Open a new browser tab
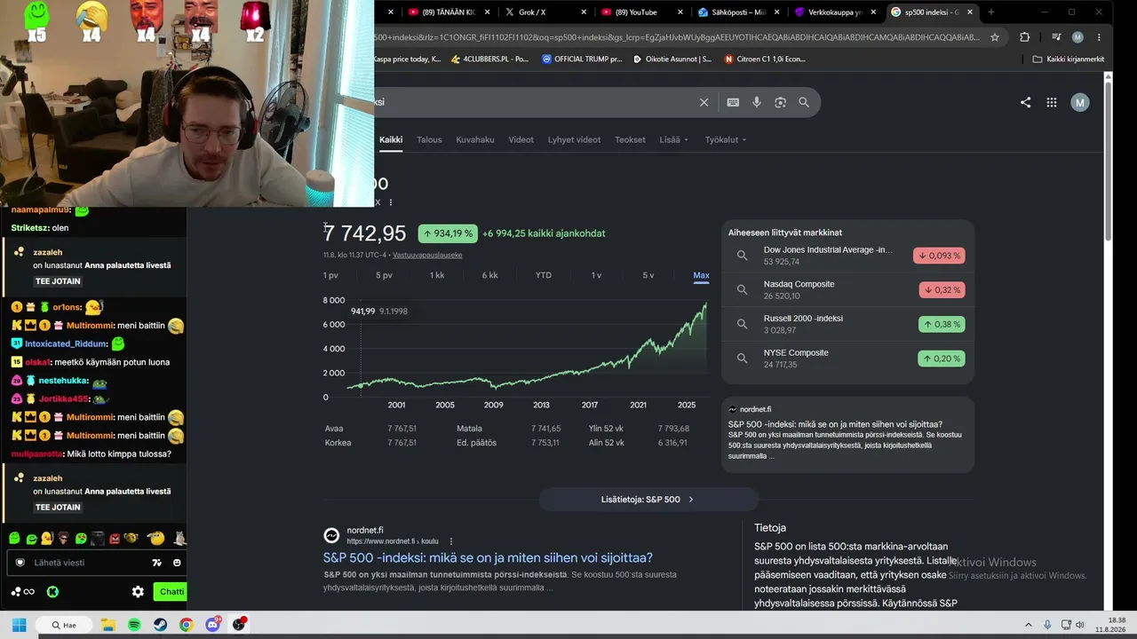 991,12
